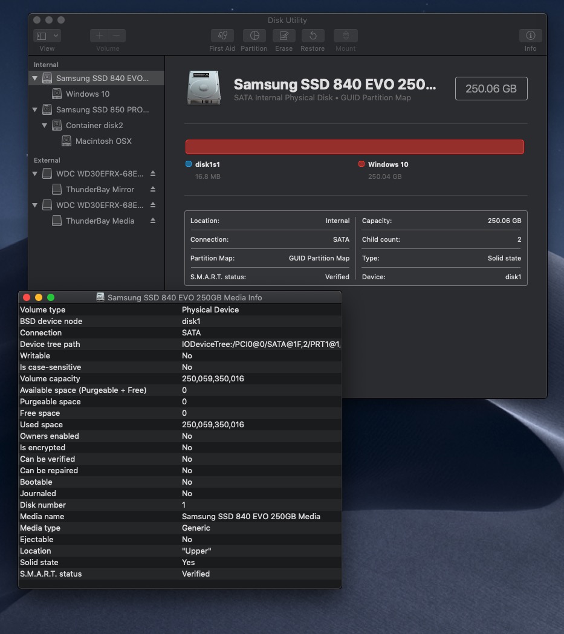This screenshot has width=564, height=634.
Task: Collapse the Samsung SSD 840 EVO tree
Action: (x=35, y=79)
